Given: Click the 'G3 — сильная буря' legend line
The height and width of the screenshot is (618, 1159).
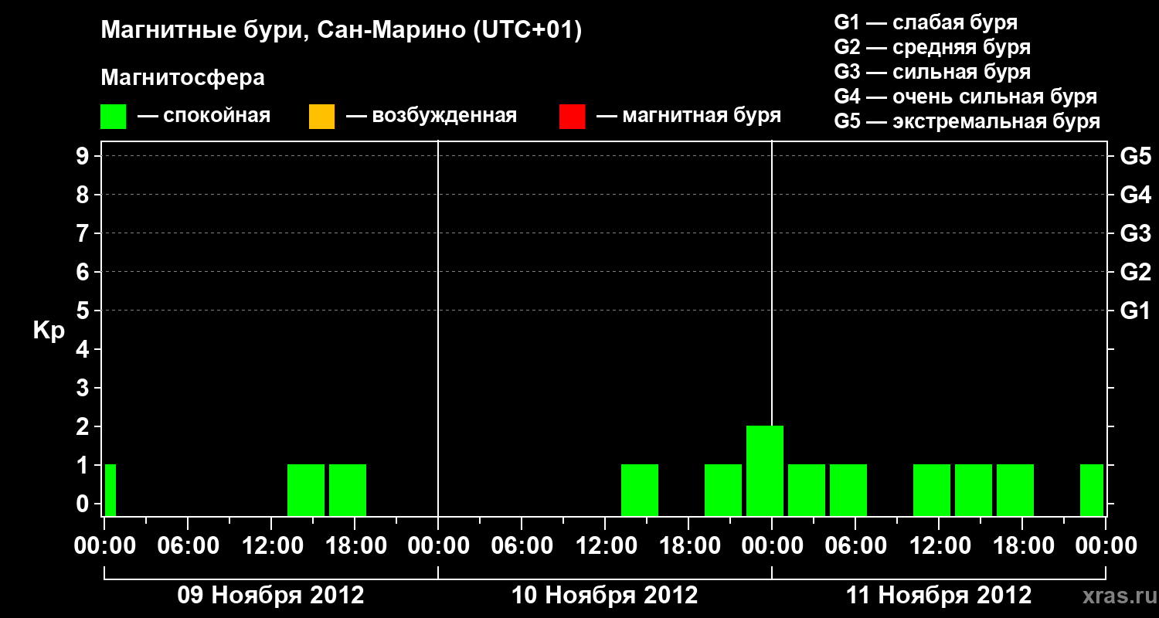Looking at the screenshot, I should (932, 72).
